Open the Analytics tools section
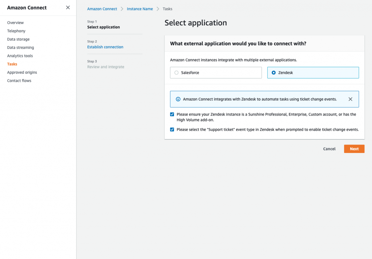 point(20,56)
